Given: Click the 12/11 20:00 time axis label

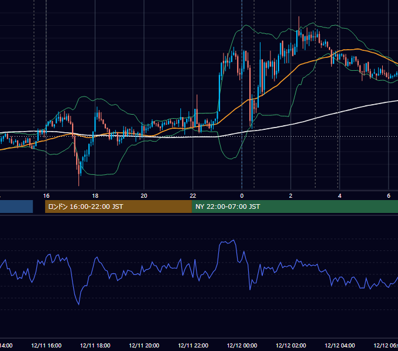Looking at the screenshot, I should tap(144, 345).
